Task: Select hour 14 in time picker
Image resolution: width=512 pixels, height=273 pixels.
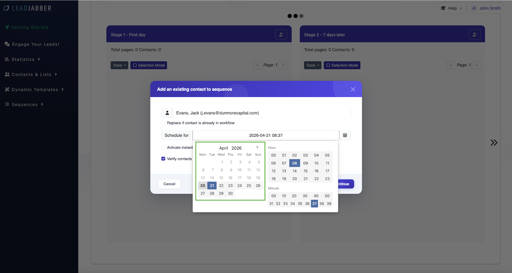Action: [295, 171]
